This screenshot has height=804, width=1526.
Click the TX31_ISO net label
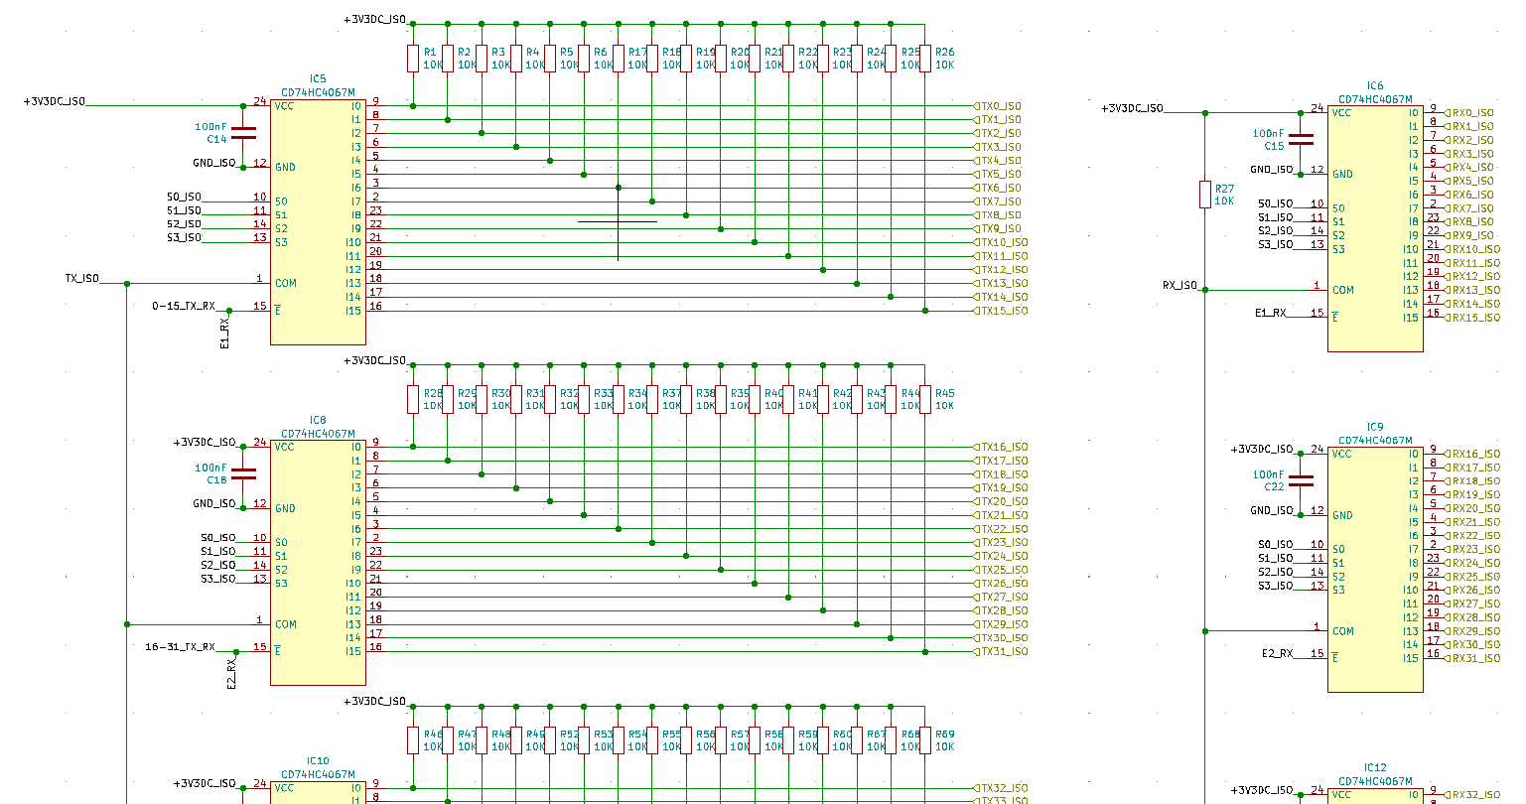pyautogui.click(x=1002, y=652)
